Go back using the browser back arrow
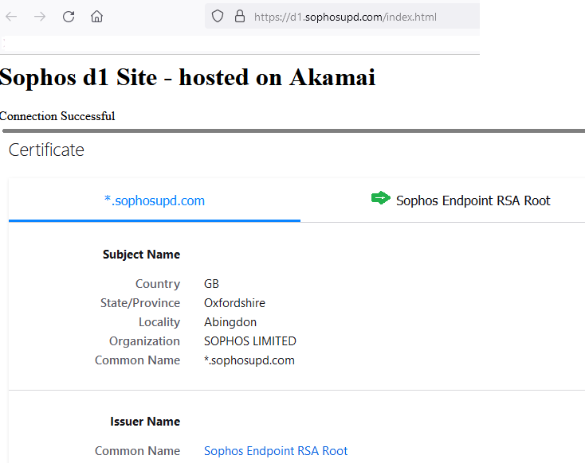The height and width of the screenshot is (463, 585). coord(11,17)
